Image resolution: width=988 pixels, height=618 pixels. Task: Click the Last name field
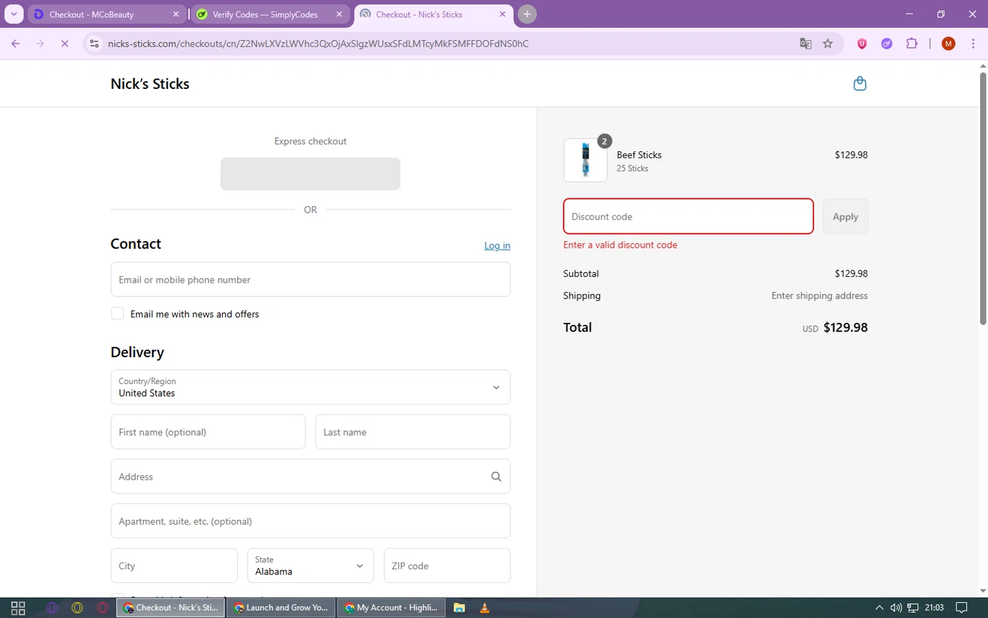[x=413, y=432]
